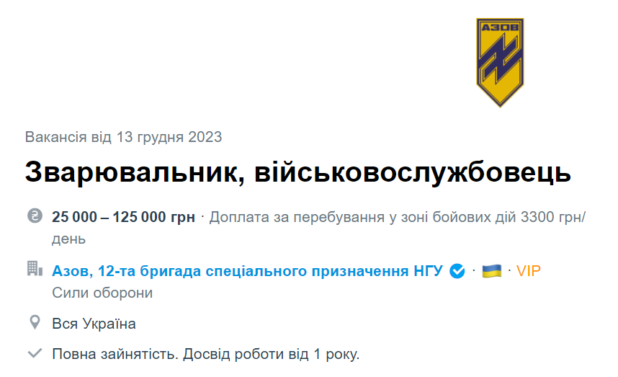Click the Повна зайнятість employment type text
Viewport: 618px width, 377px height.
[114, 354]
